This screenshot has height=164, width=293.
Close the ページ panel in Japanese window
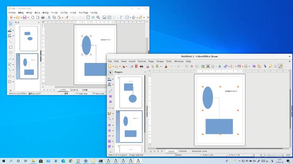click(x=39, y=23)
